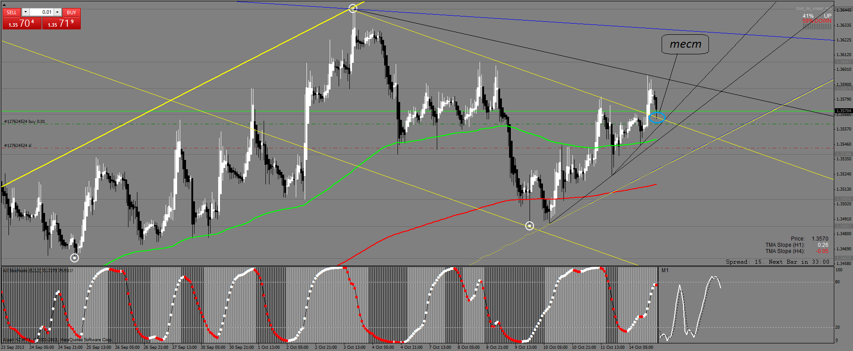The width and height of the screenshot is (853, 351).
Task: Click the 1.36445 value on price scale
Action: (844, 10)
